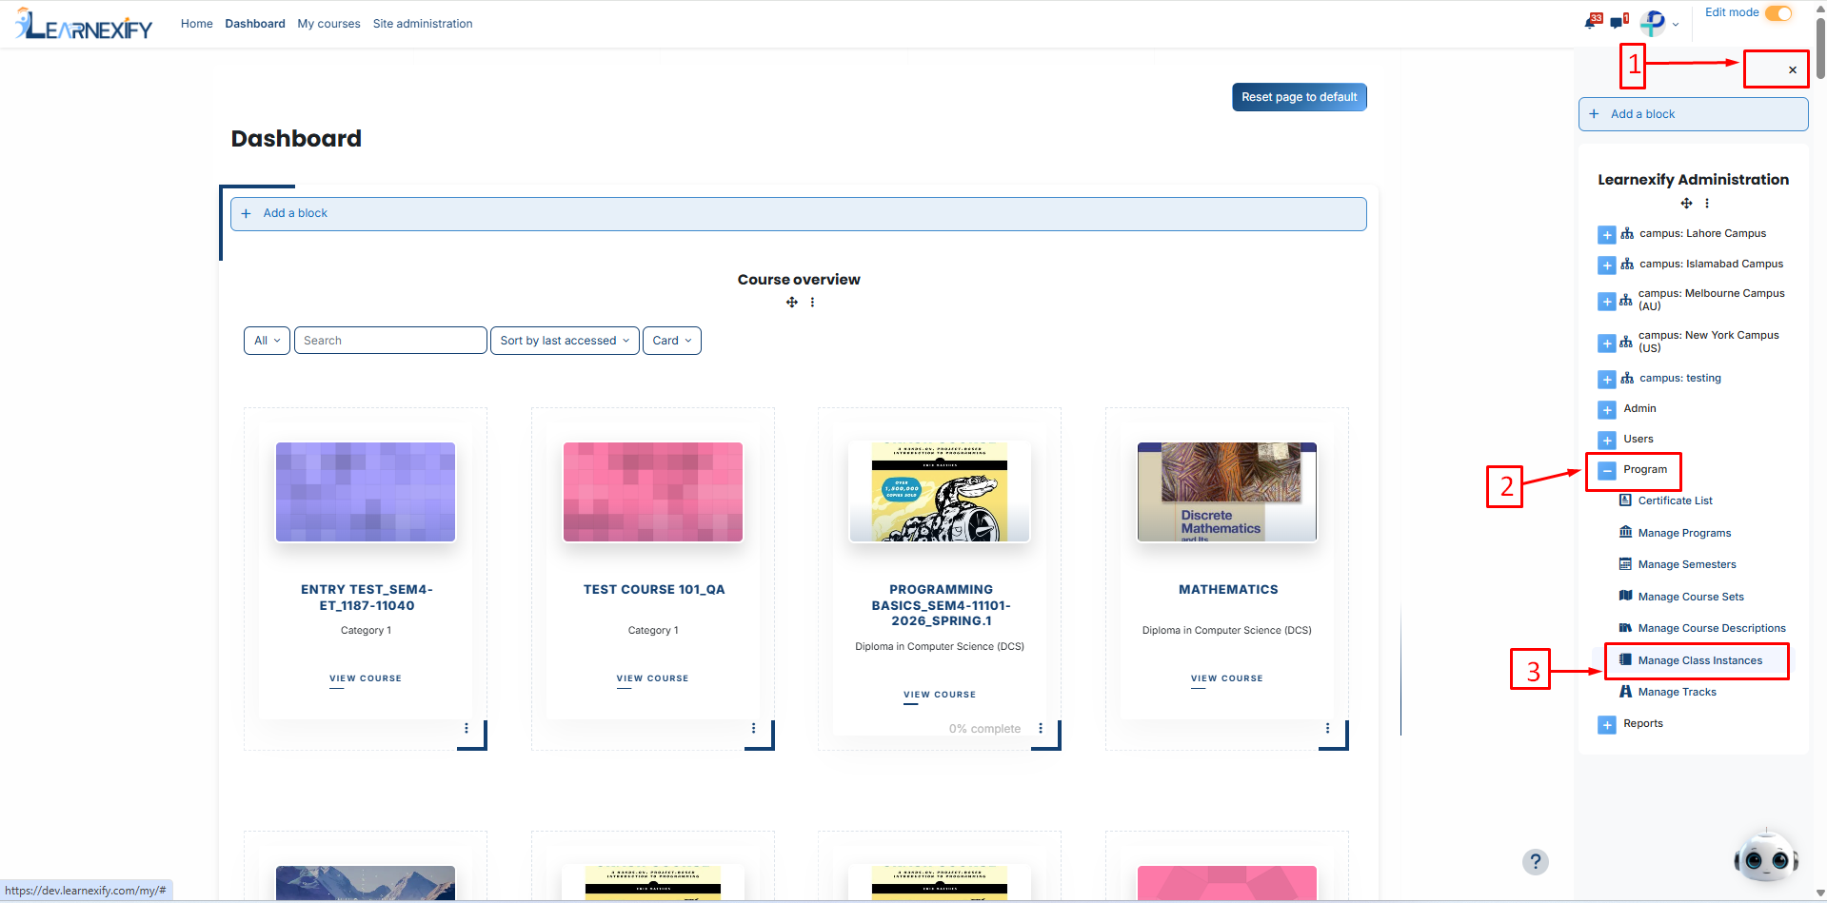Image resolution: width=1827 pixels, height=903 pixels.
Task: Open actions menu for MATHEMATICS course card
Action: click(1327, 728)
